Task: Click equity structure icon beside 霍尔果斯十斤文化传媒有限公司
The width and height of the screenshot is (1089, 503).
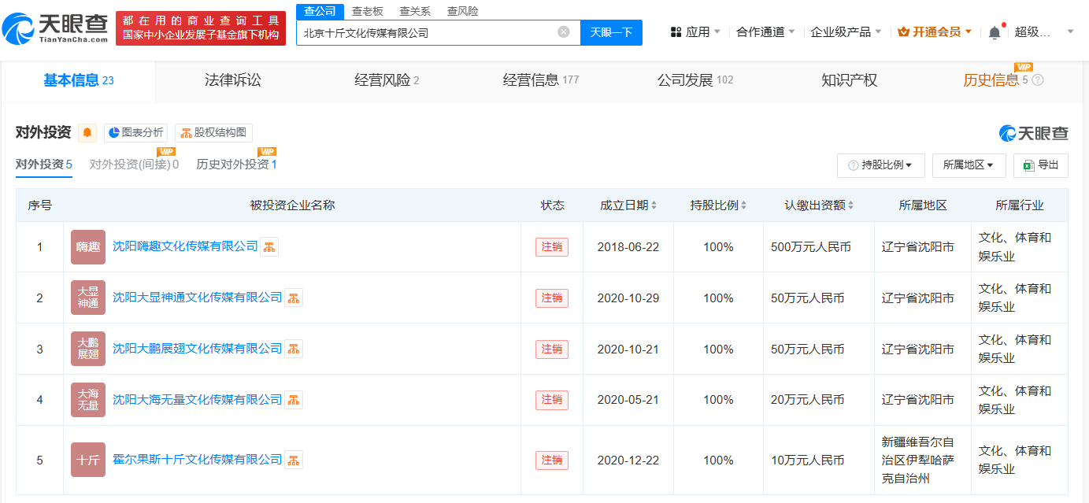Action: point(294,460)
